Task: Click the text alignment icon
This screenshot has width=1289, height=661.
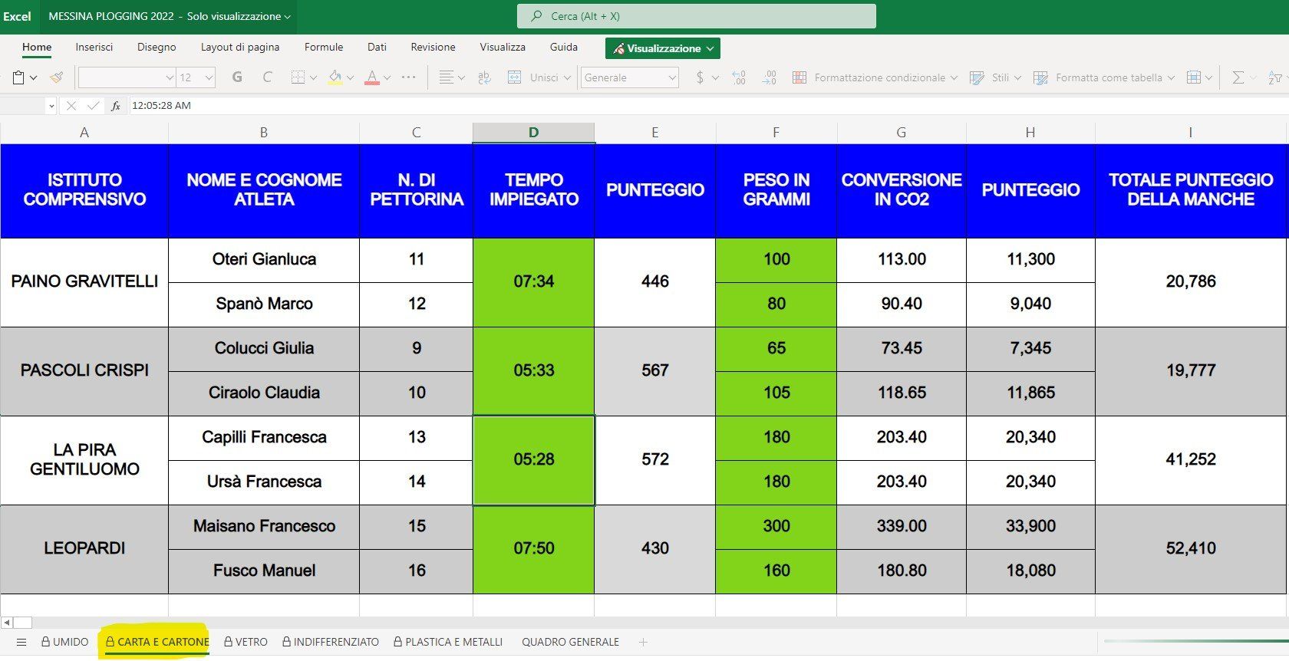Action: point(446,77)
